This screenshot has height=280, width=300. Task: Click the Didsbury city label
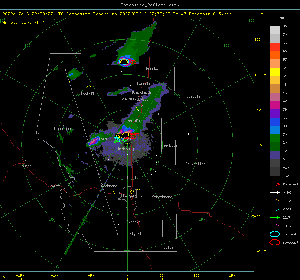click(x=126, y=149)
